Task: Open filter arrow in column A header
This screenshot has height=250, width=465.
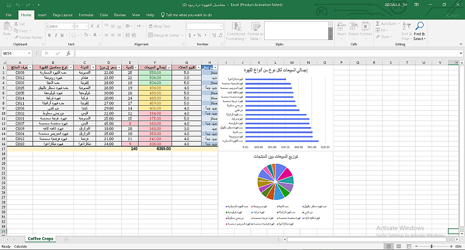Action: tap(30, 68)
